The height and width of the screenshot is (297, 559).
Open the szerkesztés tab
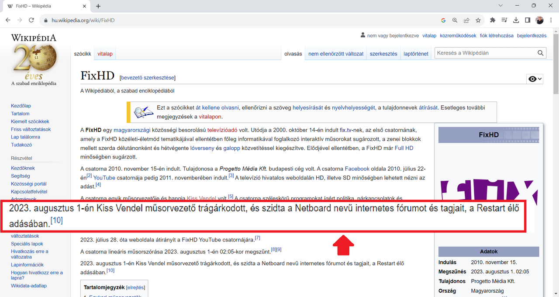pos(383,54)
